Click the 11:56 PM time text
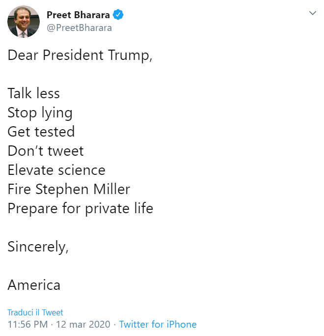 pyautogui.click(x=27, y=325)
